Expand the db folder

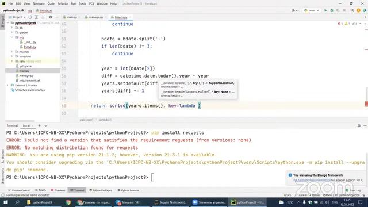[x=11, y=28]
